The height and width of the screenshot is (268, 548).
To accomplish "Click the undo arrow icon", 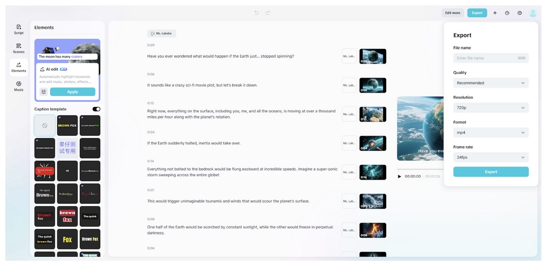I will (x=257, y=13).
